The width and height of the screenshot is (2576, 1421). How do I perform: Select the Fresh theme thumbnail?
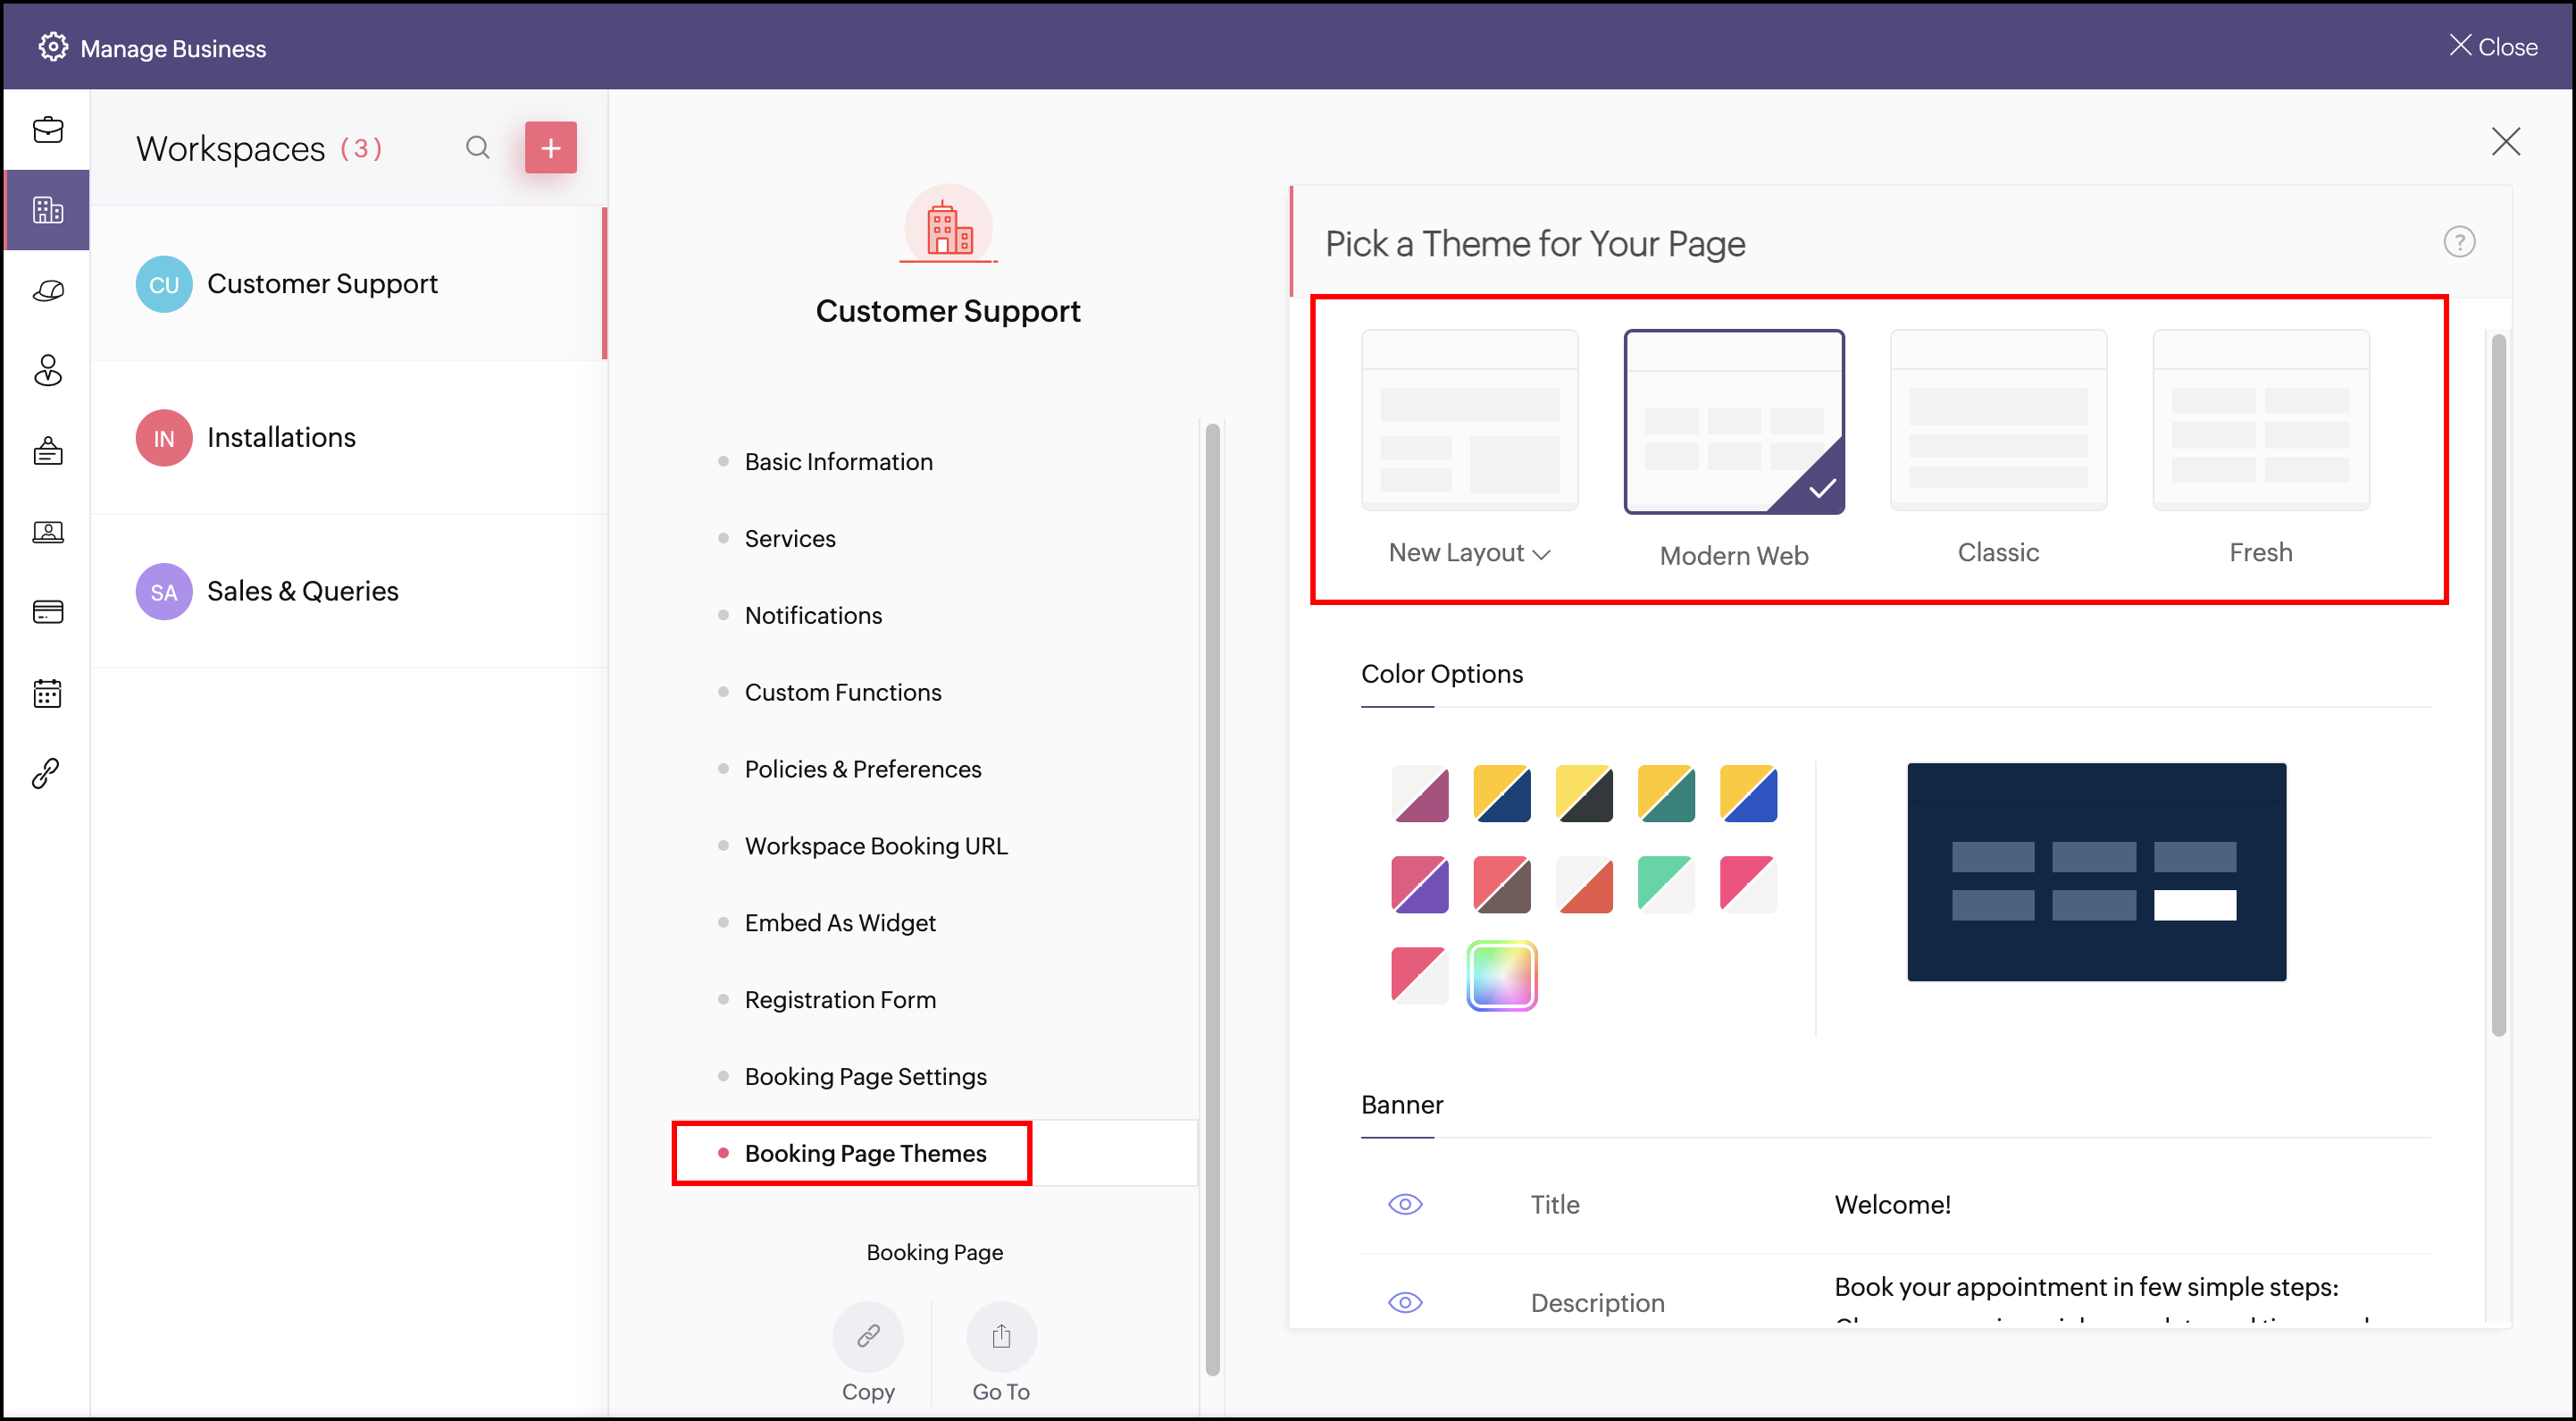click(x=2260, y=420)
